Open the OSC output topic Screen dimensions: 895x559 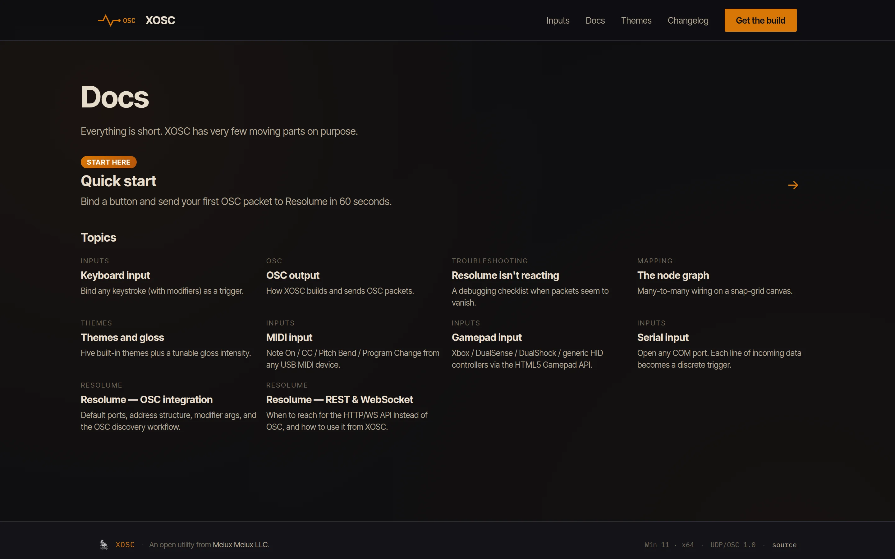pos(292,275)
